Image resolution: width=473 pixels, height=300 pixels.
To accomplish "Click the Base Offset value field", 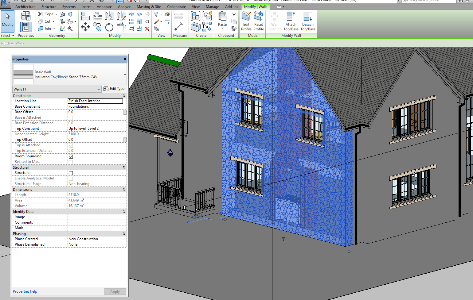I will coord(95,112).
